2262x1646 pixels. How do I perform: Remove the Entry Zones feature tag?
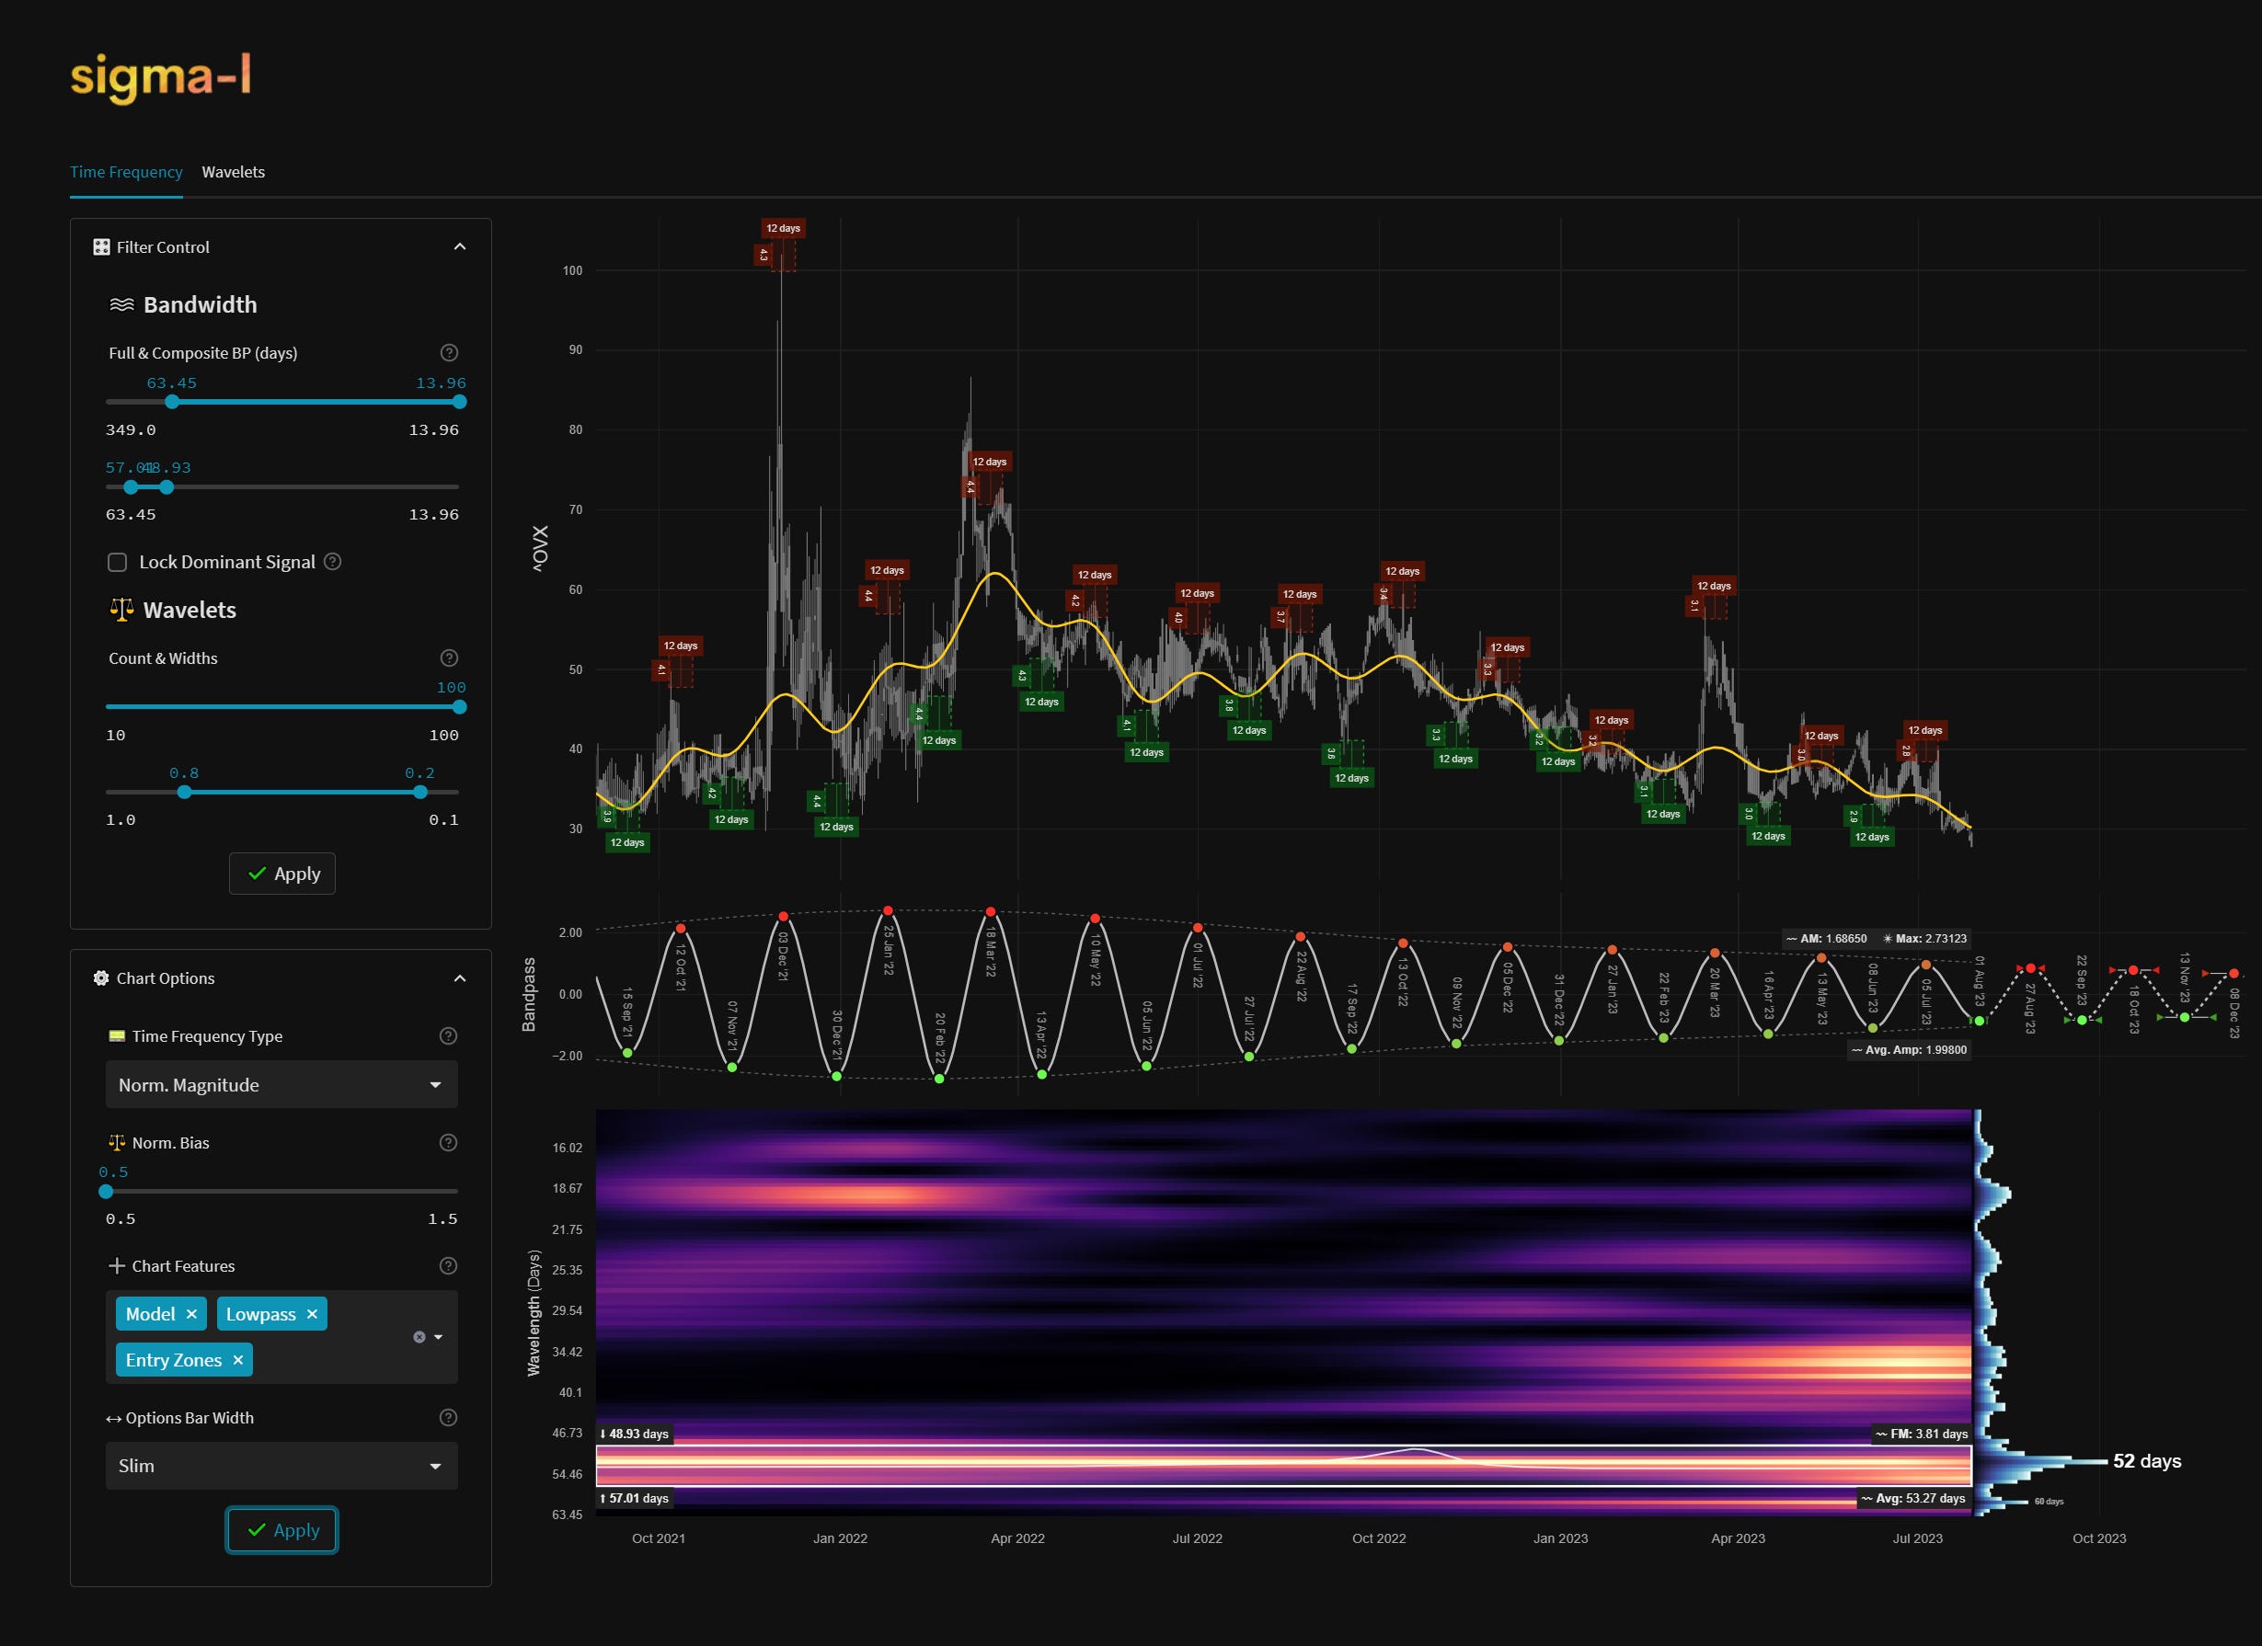(x=237, y=1360)
